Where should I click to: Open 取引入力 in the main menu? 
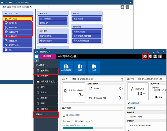[18, 23]
